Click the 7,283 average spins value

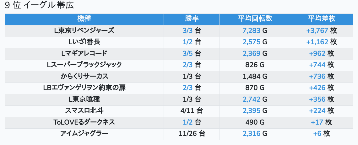(x=252, y=30)
